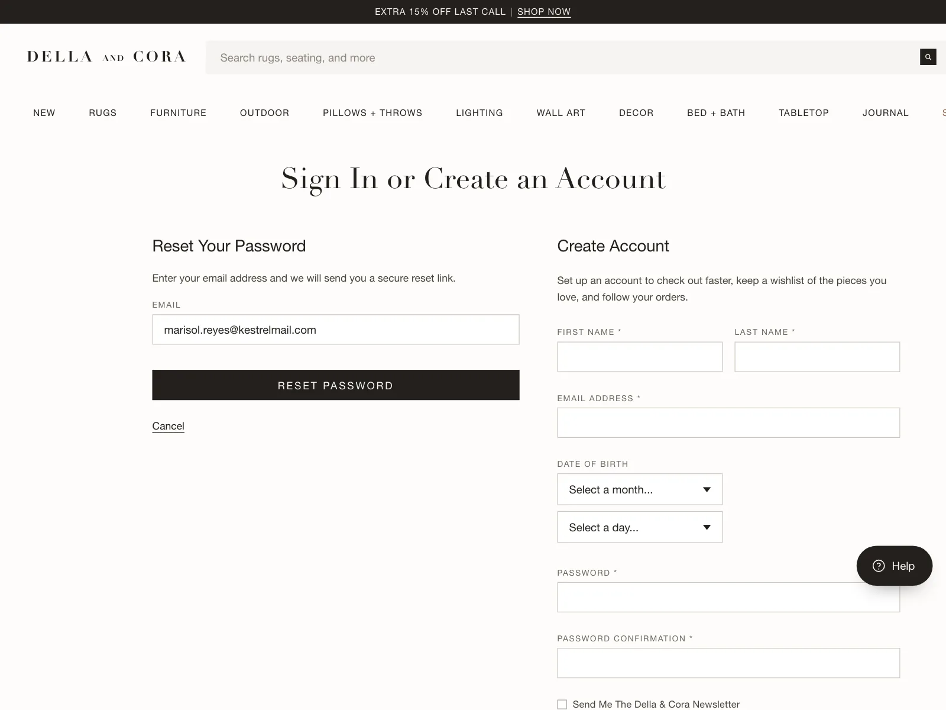
Task: Click the search magnifier icon button
Action: (928, 57)
